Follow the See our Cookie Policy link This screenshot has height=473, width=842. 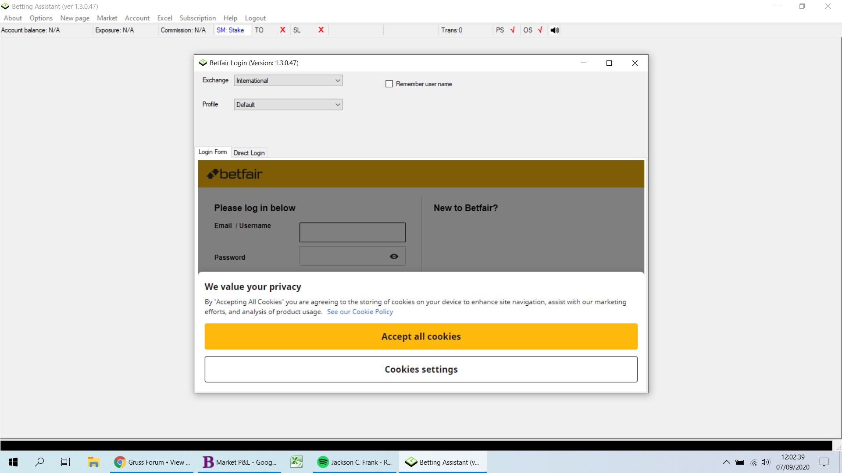[x=360, y=312]
